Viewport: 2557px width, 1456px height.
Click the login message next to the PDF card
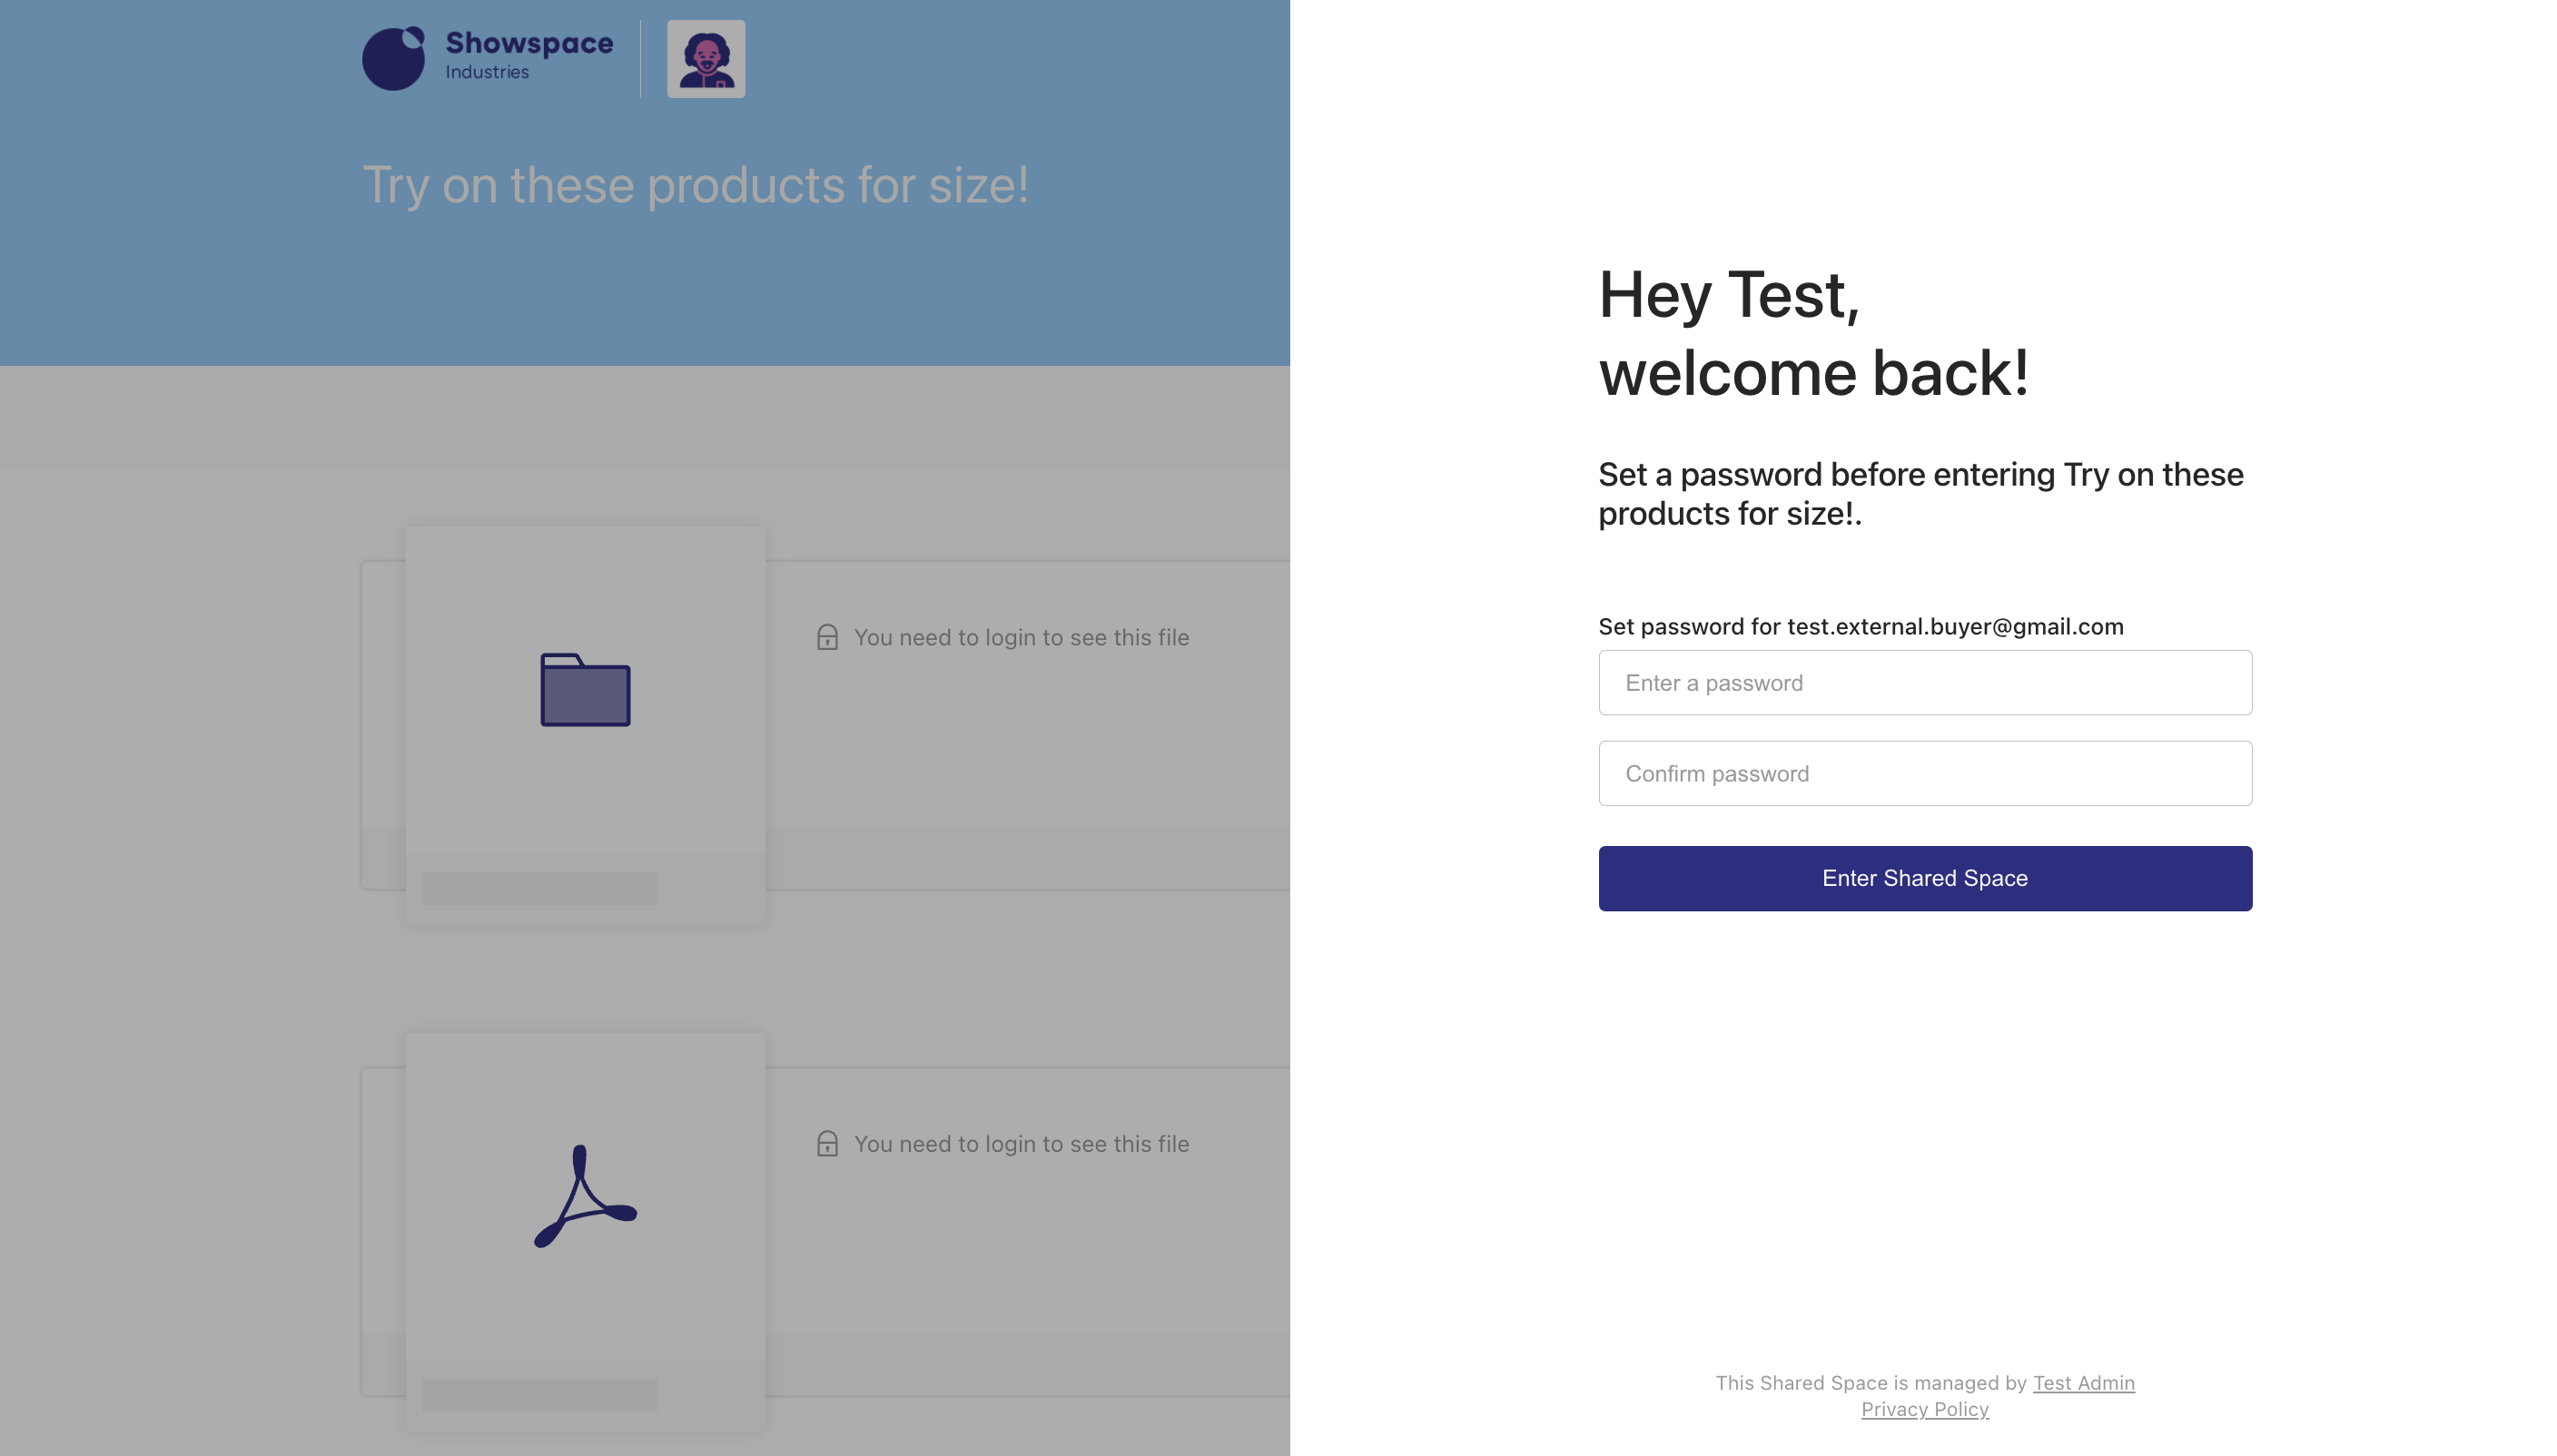coord(1021,1143)
